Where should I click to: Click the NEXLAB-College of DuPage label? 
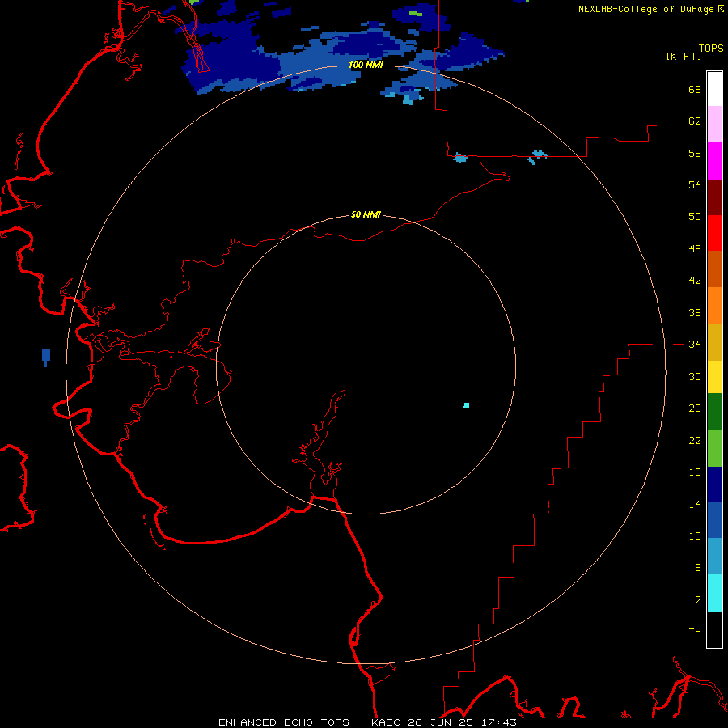(646, 9)
